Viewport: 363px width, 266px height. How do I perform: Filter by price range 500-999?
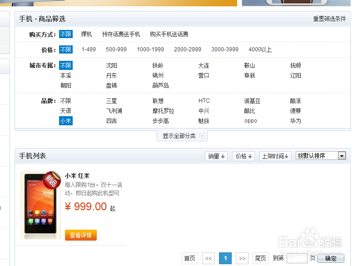[116, 49]
